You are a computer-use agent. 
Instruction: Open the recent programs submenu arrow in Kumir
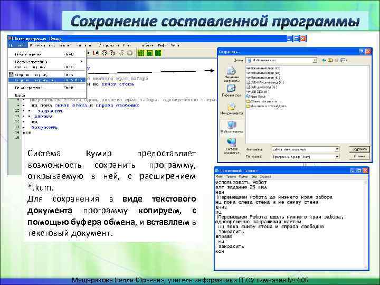click(82, 62)
